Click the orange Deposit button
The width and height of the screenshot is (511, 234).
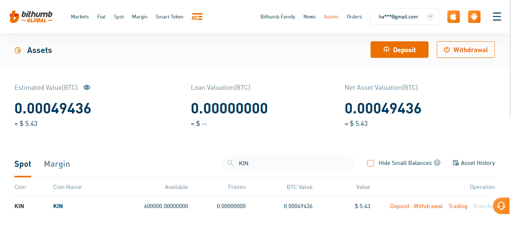(x=400, y=50)
